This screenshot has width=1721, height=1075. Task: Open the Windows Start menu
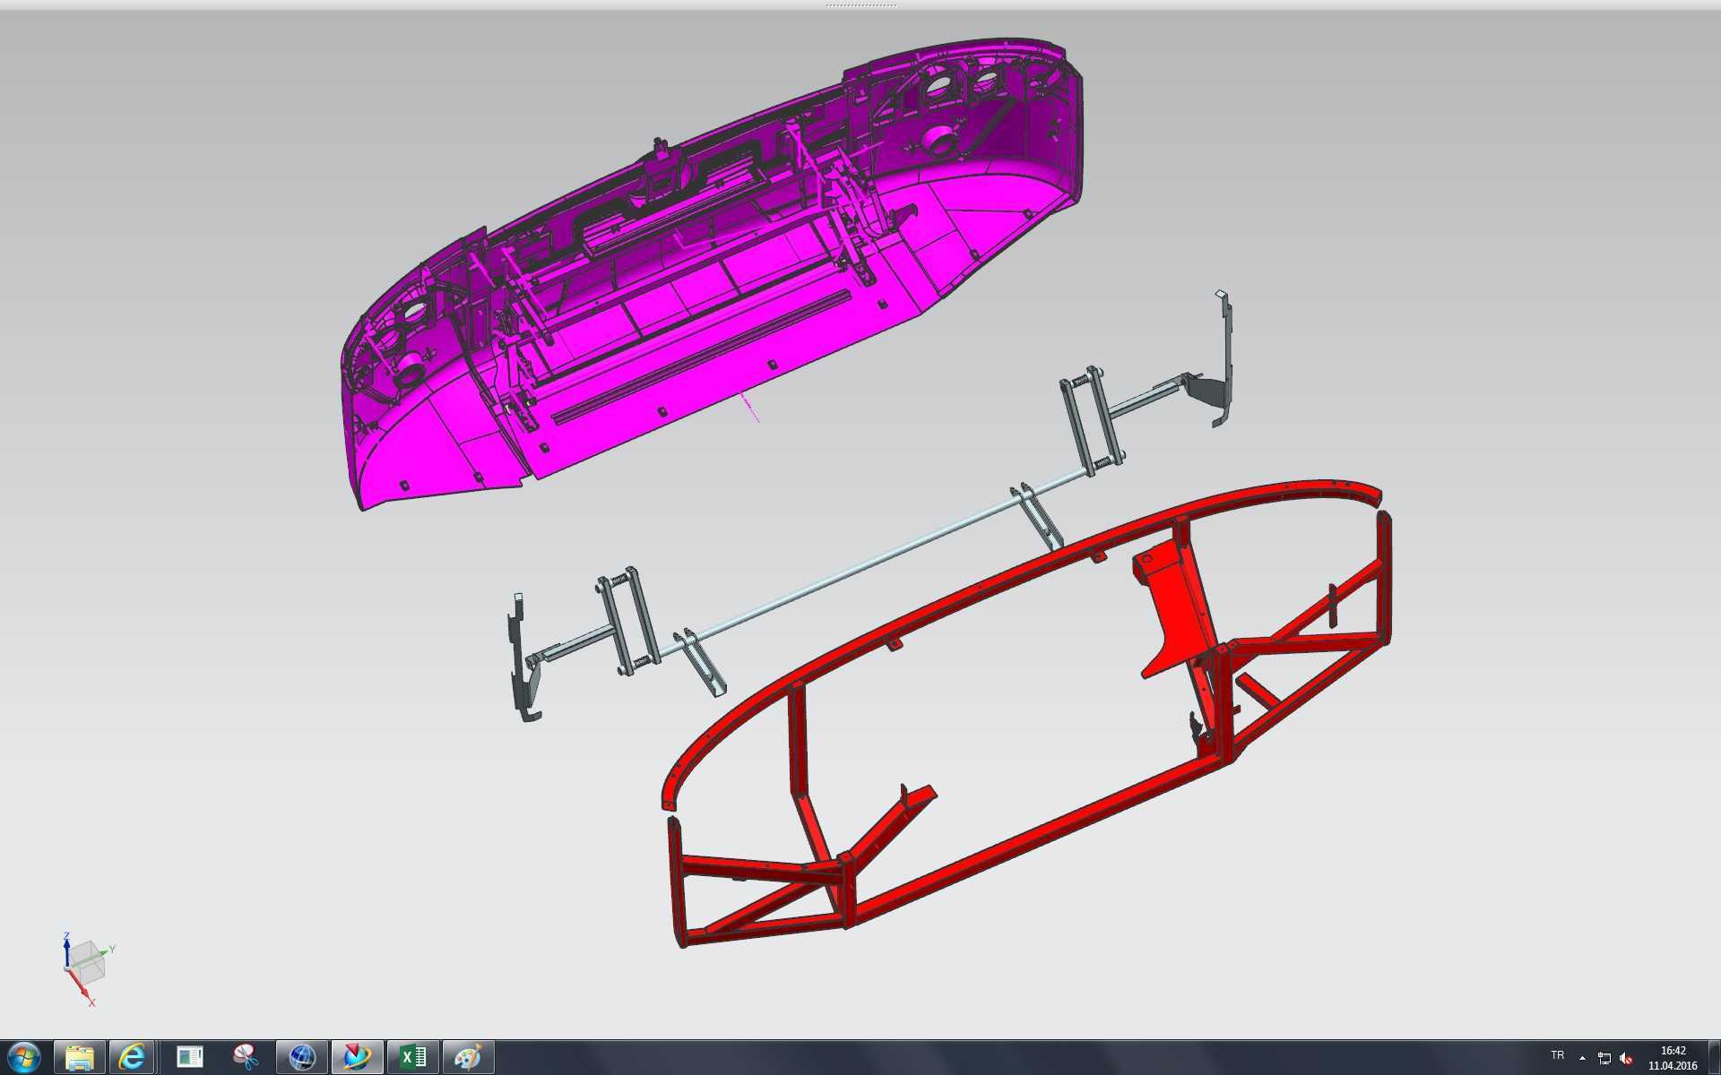click(x=23, y=1058)
